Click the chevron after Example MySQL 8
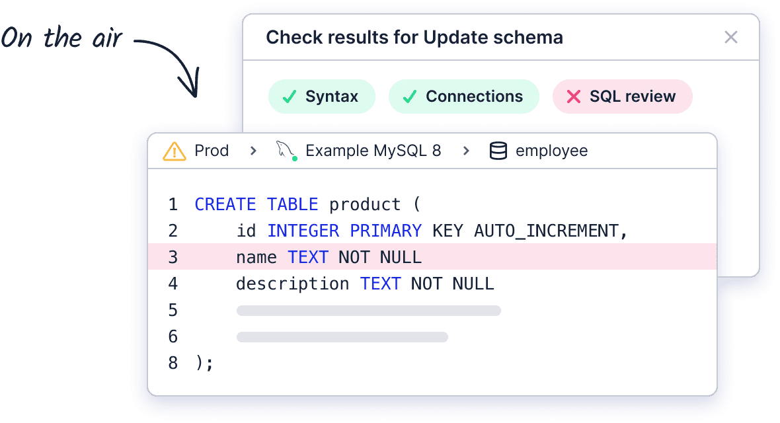Viewport: 780px width, 423px height. [466, 151]
